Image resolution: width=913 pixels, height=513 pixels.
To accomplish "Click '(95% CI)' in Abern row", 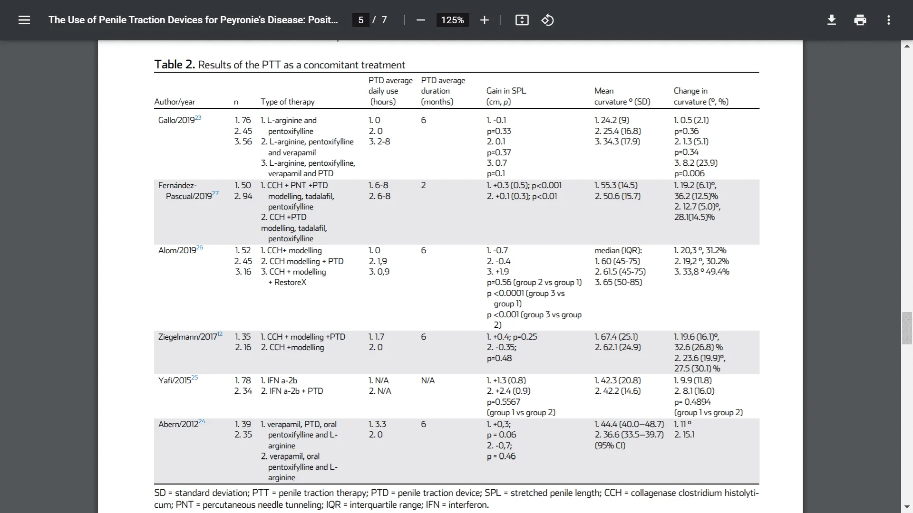I will coord(610,446).
